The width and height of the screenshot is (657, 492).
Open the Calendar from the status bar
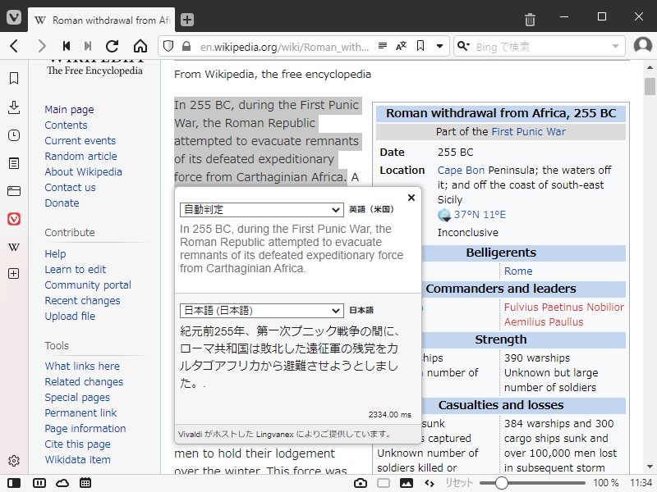click(85, 483)
